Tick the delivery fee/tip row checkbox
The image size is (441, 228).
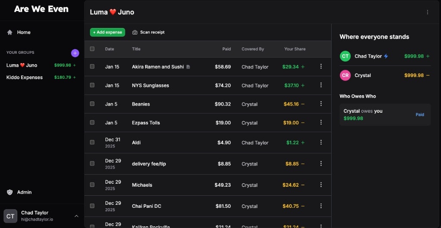(92, 163)
